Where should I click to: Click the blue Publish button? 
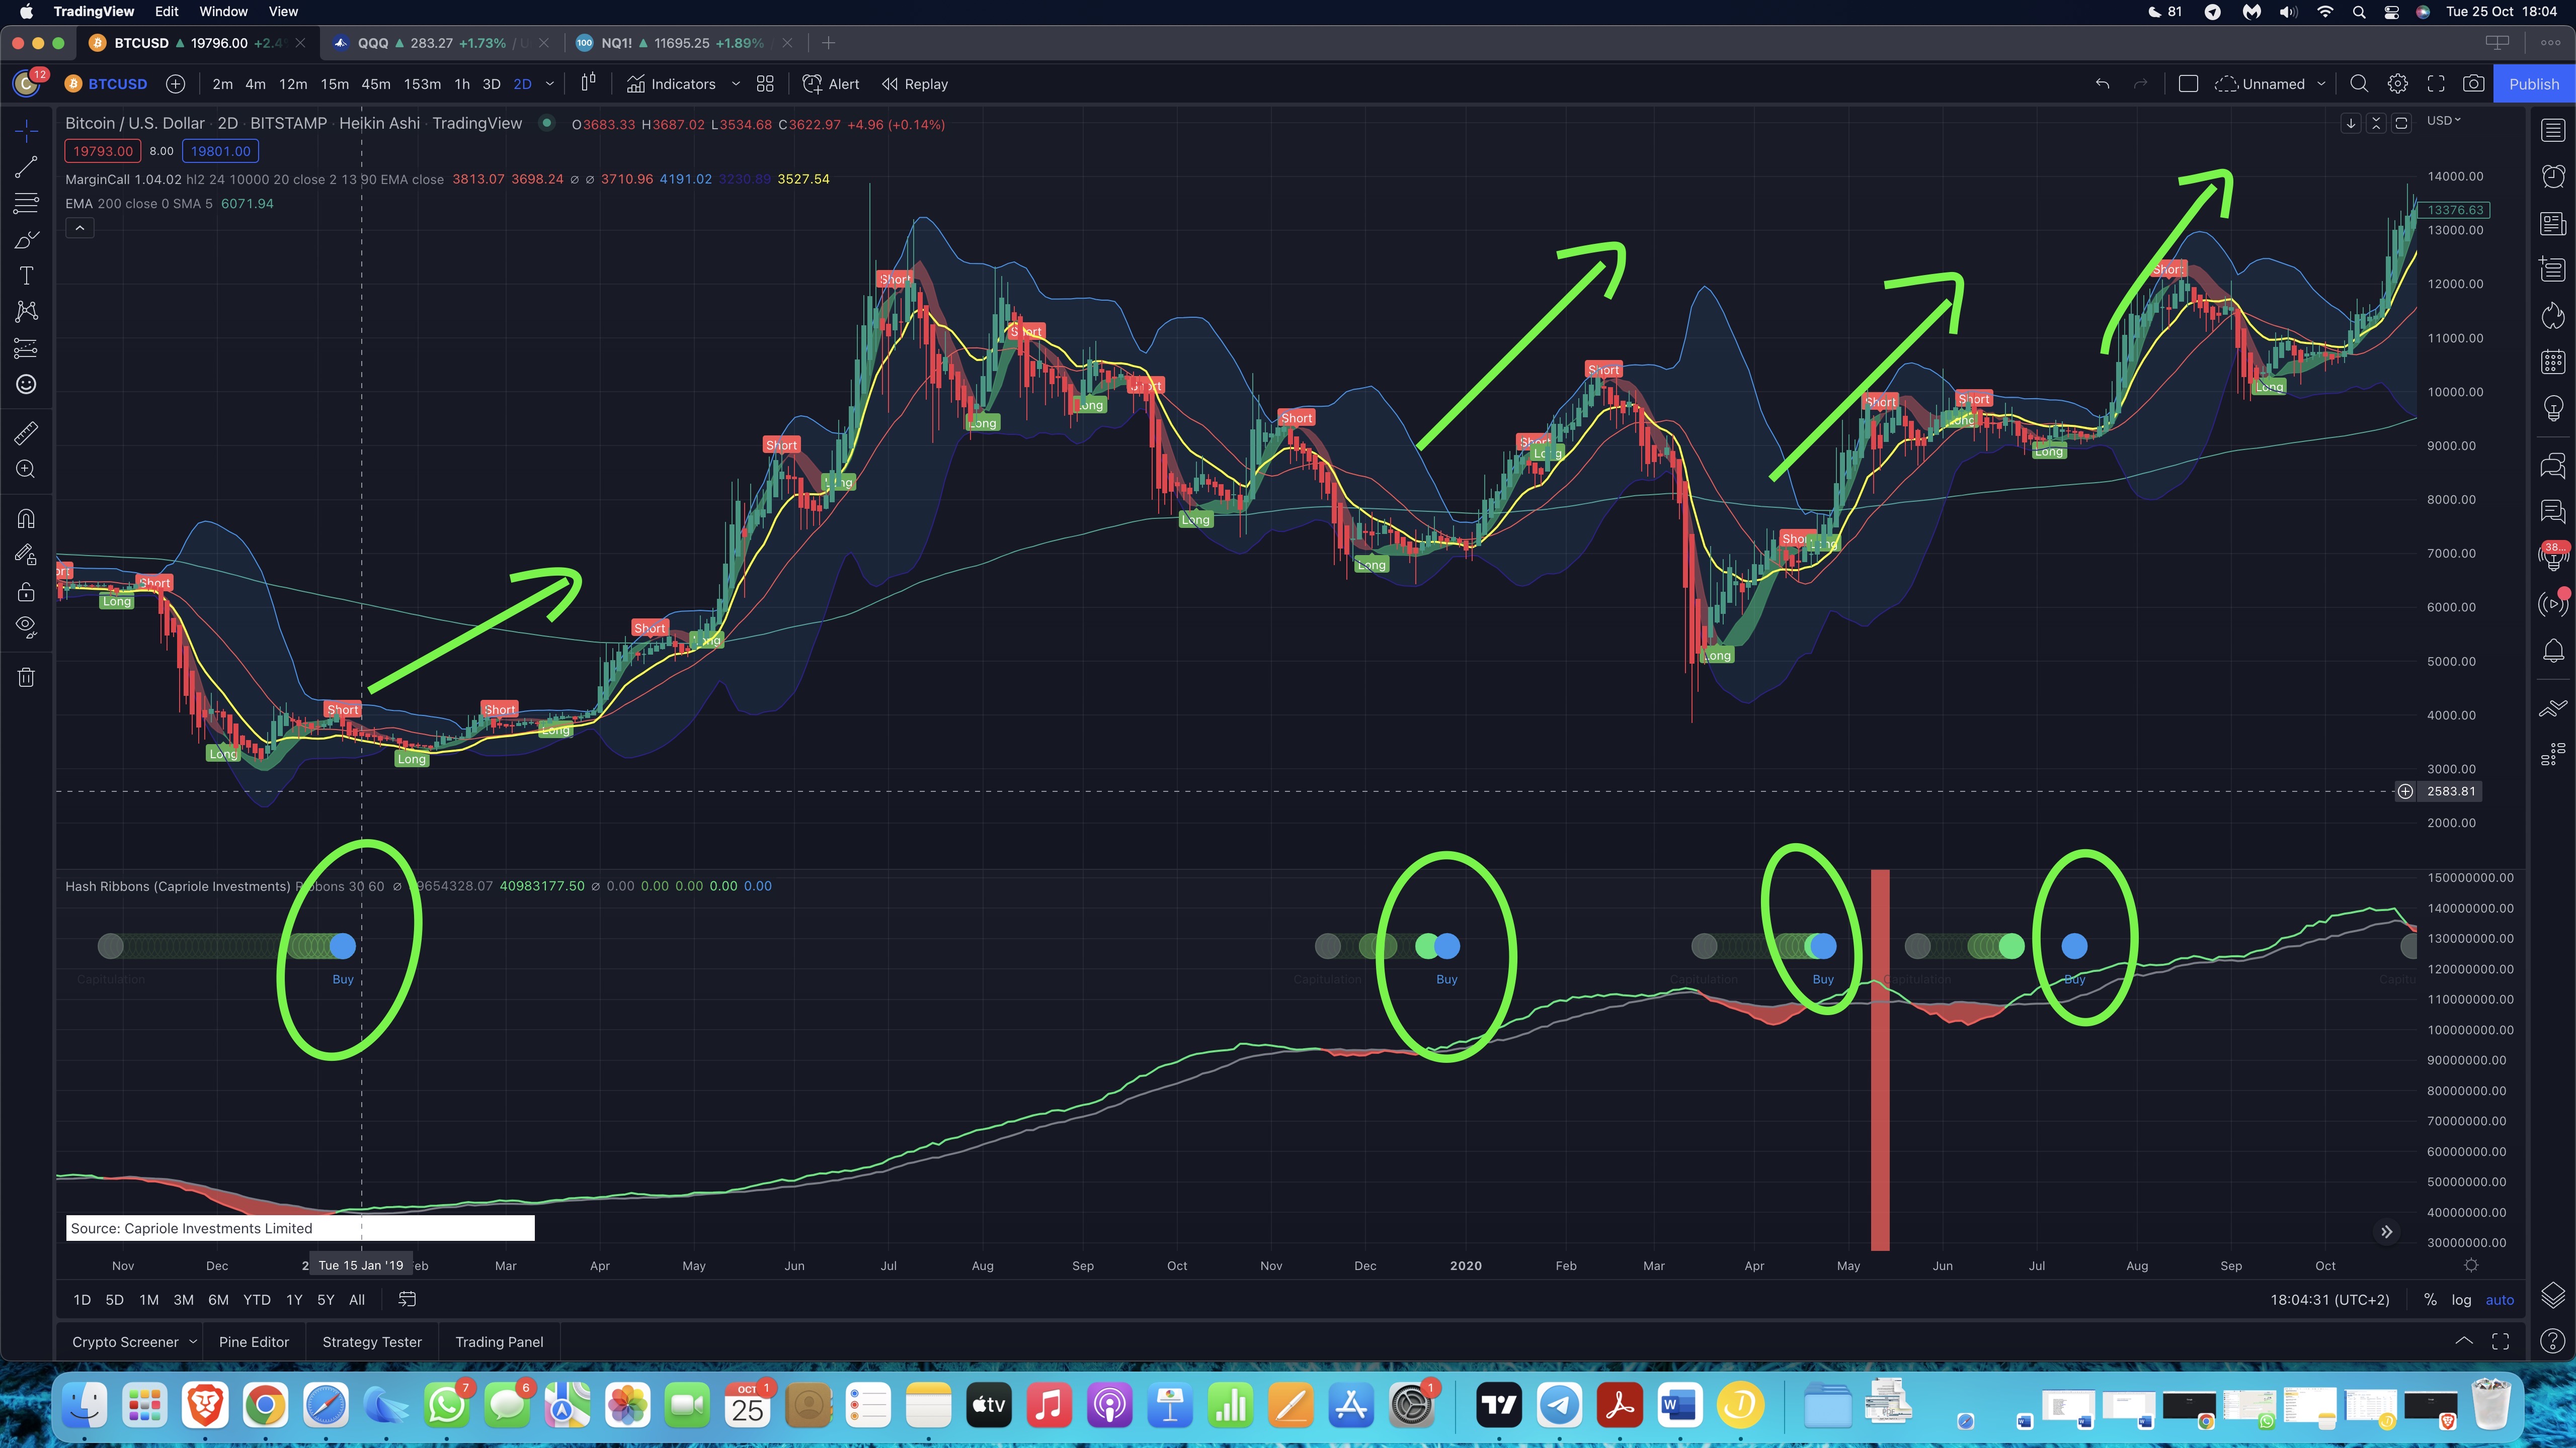click(2533, 84)
